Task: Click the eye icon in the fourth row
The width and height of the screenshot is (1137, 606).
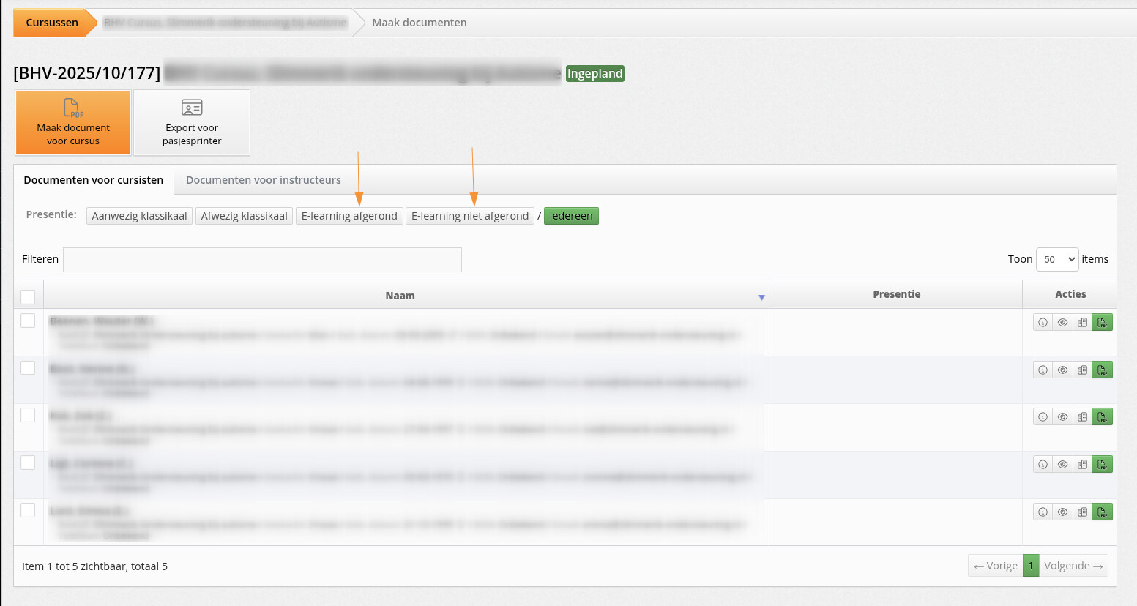Action: (1062, 465)
